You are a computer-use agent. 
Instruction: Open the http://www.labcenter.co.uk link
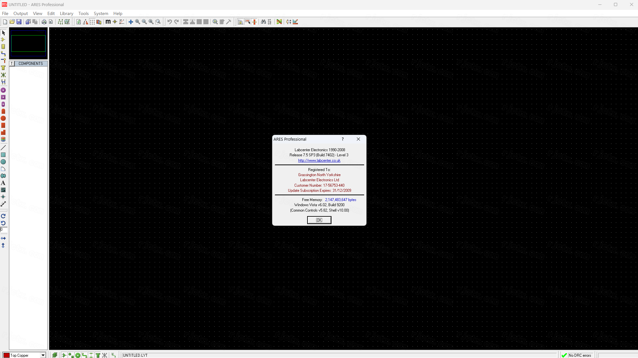319,160
